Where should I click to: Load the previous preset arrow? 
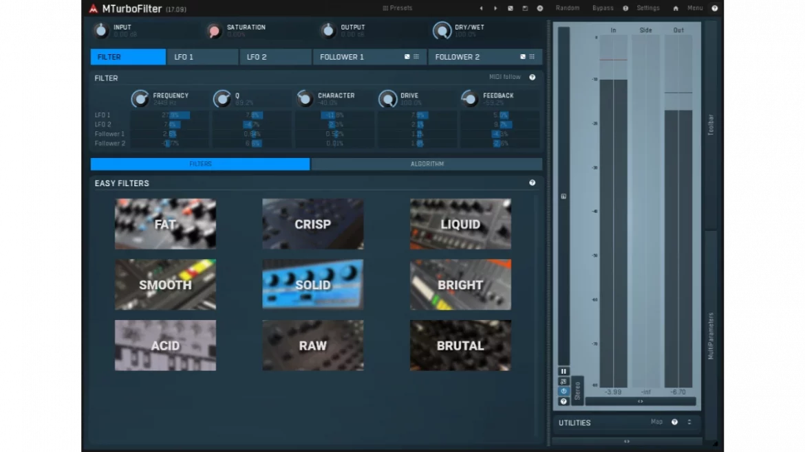(481, 8)
